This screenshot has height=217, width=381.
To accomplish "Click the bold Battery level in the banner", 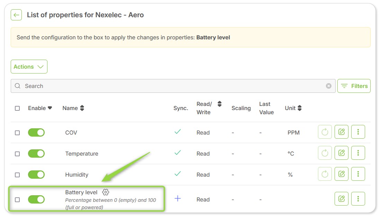I will pyautogui.click(x=213, y=38).
